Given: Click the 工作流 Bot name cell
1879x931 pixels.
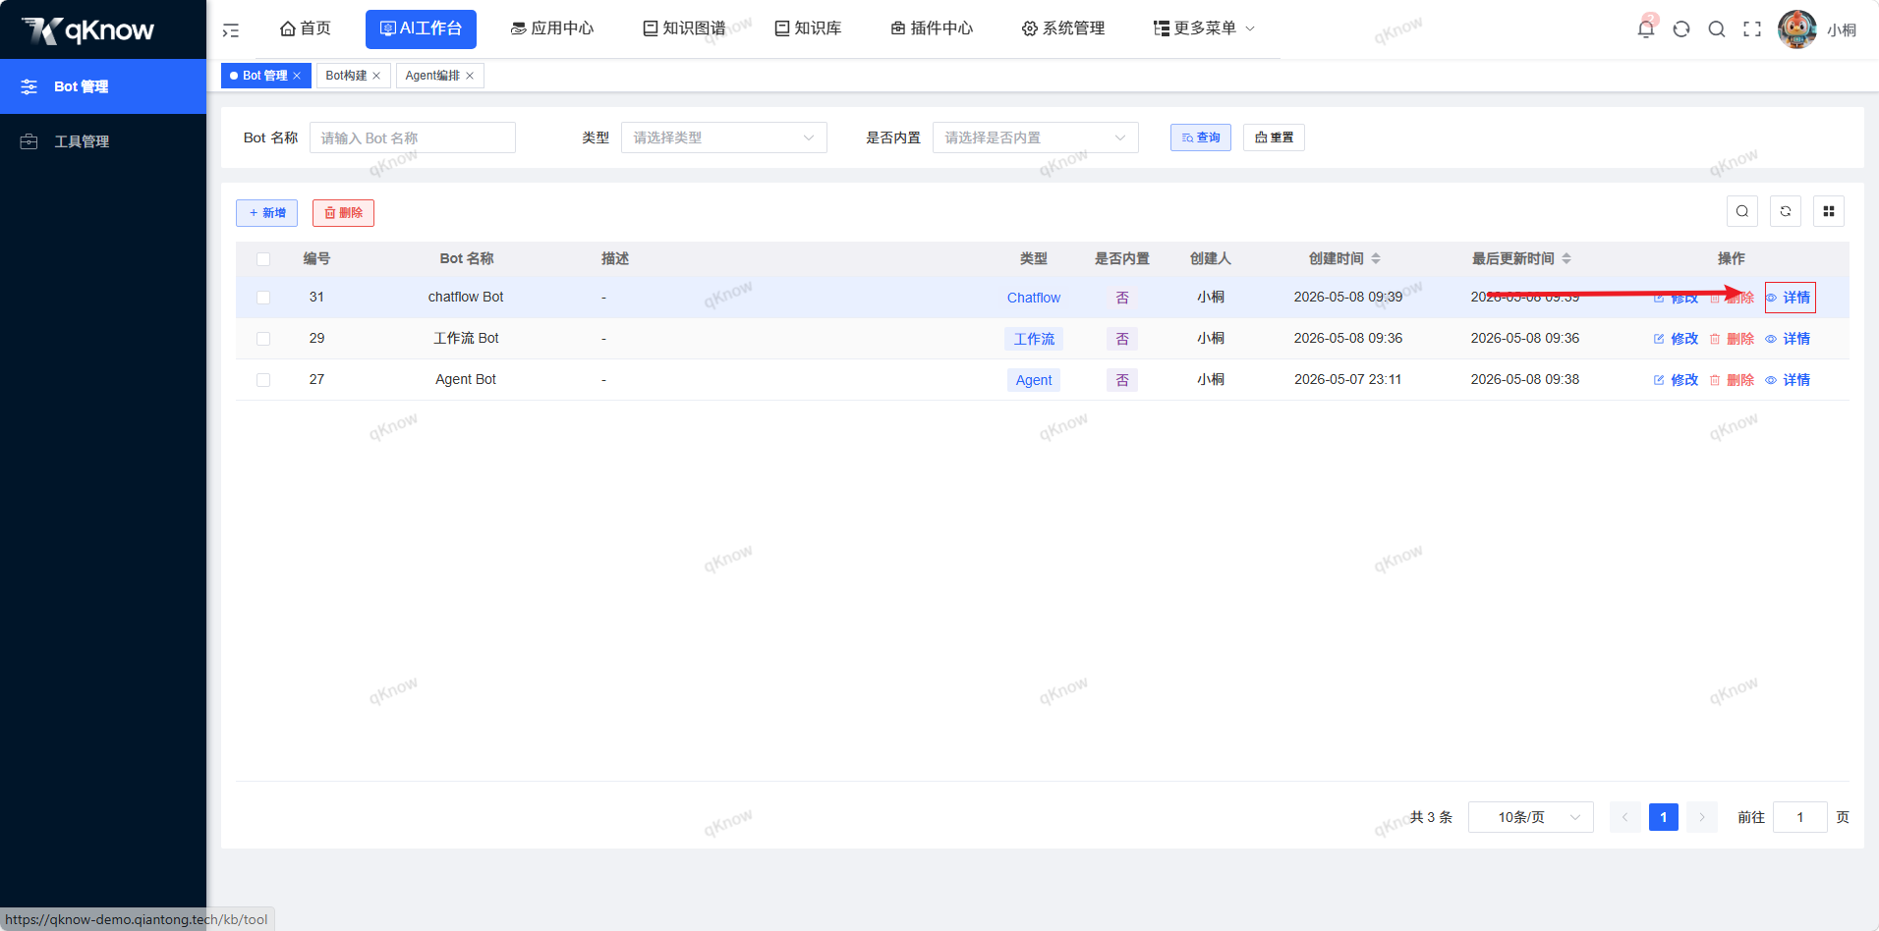Looking at the screenshot, I should 466,338.
